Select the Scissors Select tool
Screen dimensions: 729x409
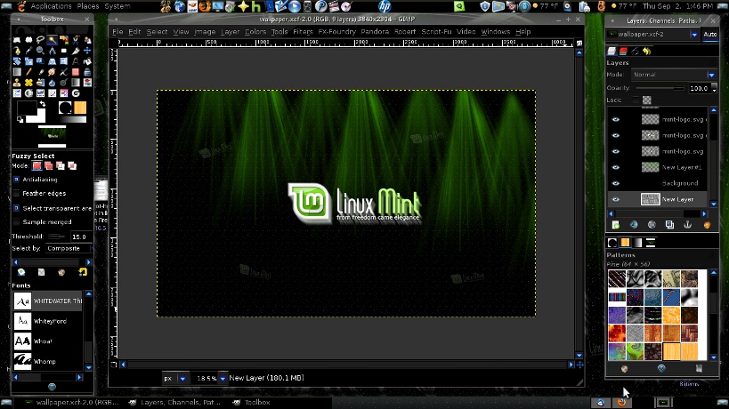[76, 40]
